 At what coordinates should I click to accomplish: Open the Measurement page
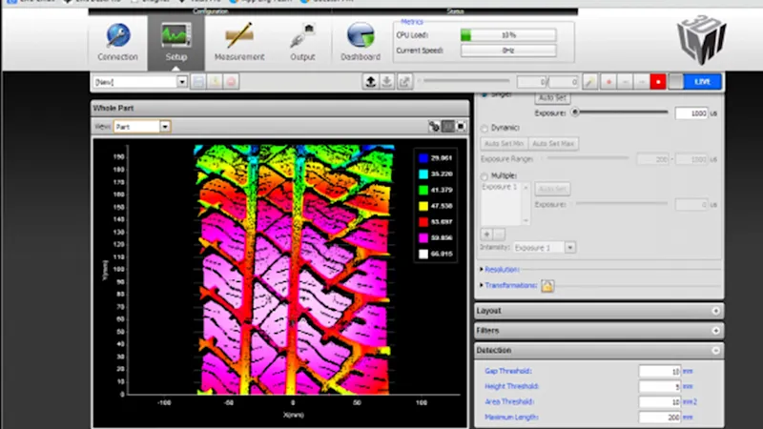pyautogui.click(x=239, y=42)
